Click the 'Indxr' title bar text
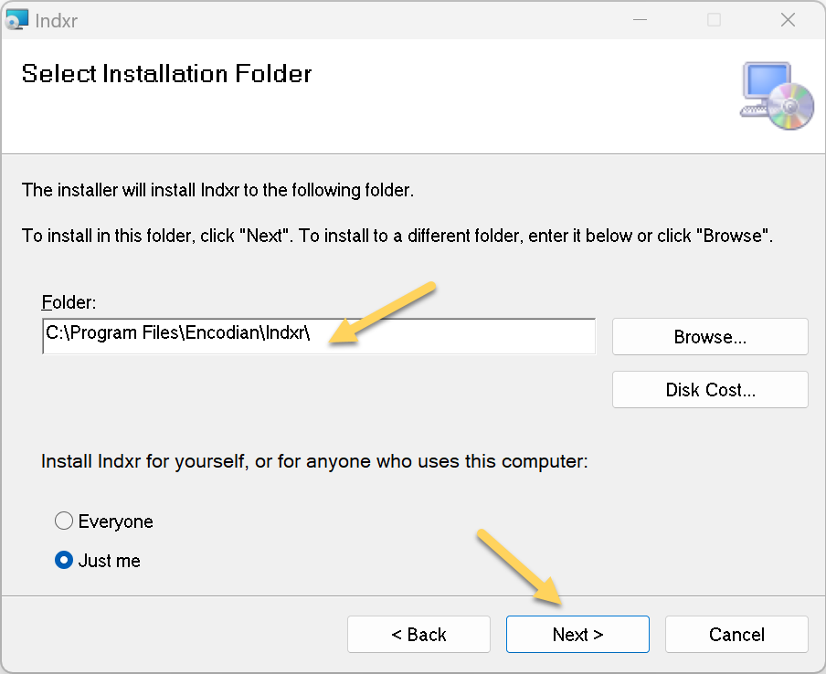The image size is (826, 674). 57,21
